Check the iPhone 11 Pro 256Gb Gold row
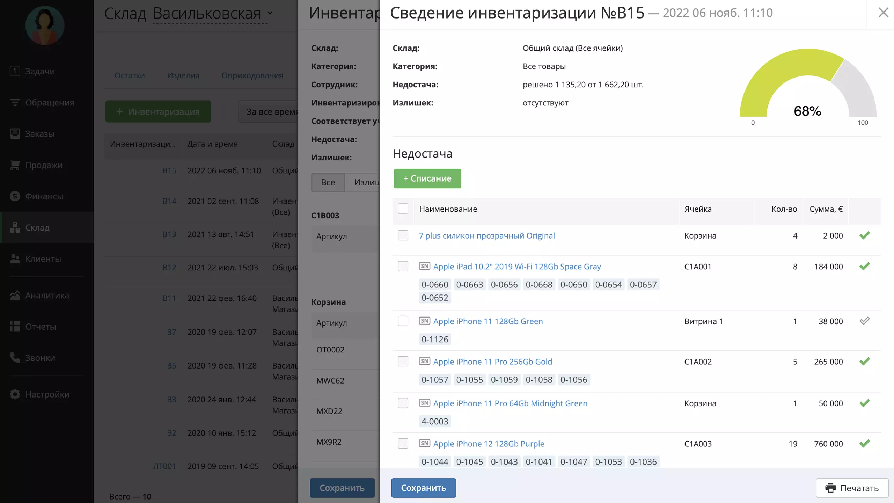 [x=403, y=361]
